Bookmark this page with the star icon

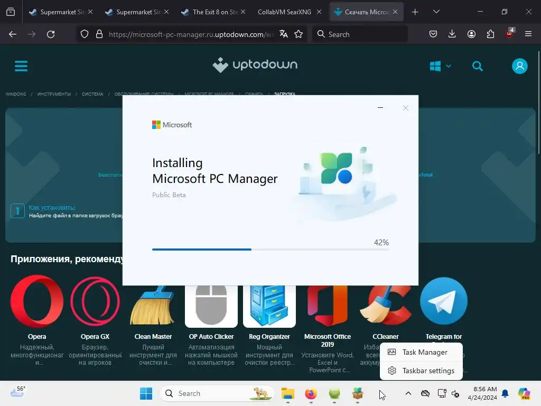299,34
